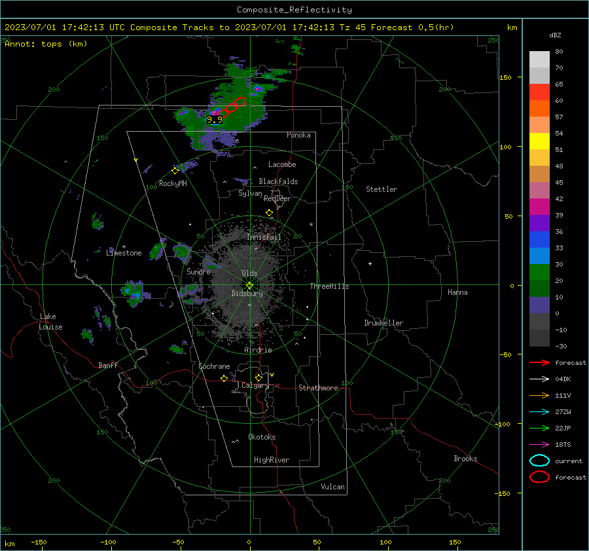Select the blue 33 dBZ color swatch
The image size is (589, 551).
coord(539,240)
